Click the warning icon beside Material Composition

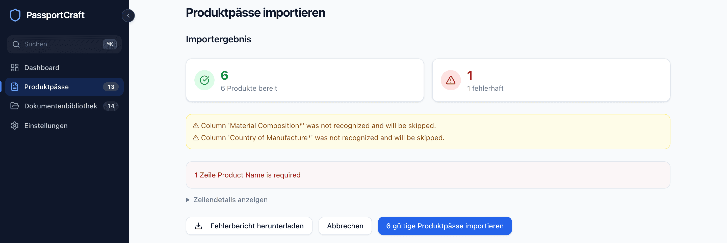(196, 126)
